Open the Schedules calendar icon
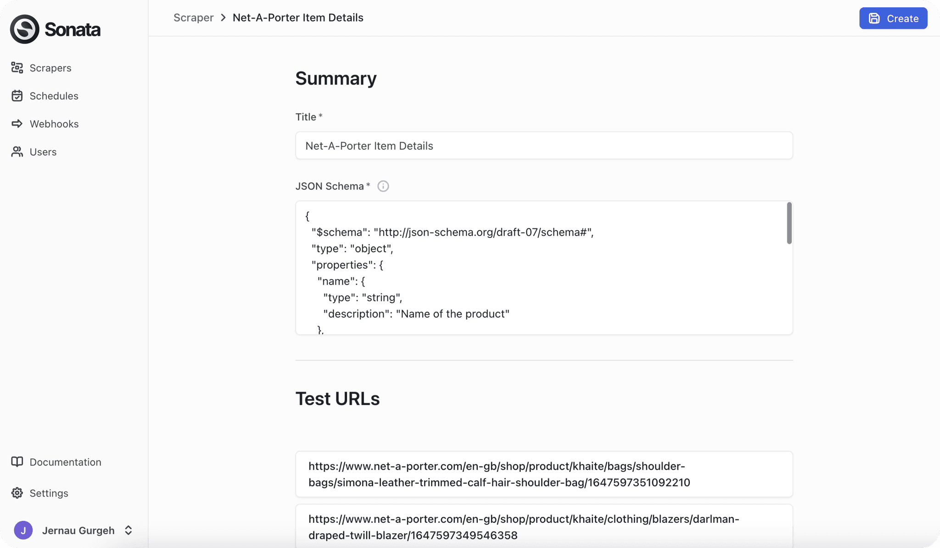This screenshot has height=548, width=940. tap(17, 96)
